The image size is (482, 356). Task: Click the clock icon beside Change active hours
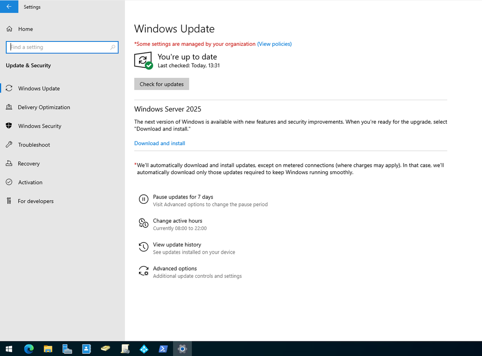point(143,223)
